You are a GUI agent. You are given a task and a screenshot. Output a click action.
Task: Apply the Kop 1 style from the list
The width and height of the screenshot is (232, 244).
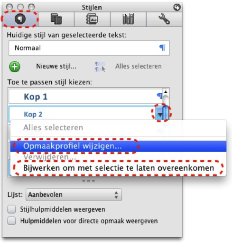85,97
